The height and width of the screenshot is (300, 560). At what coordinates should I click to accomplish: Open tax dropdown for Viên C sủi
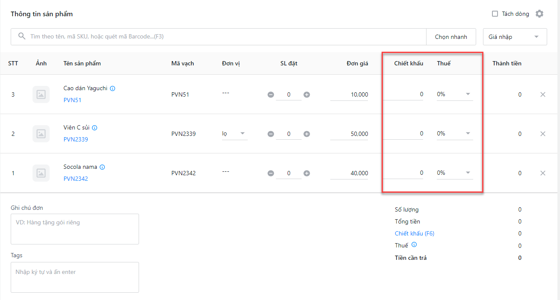(x=455, y=133)
